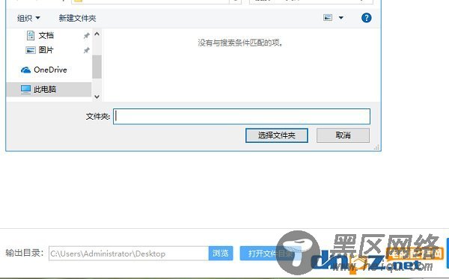Click the 此电脑 computer icon
This screenshot has width=449, height=279.
tap(25, 89)
